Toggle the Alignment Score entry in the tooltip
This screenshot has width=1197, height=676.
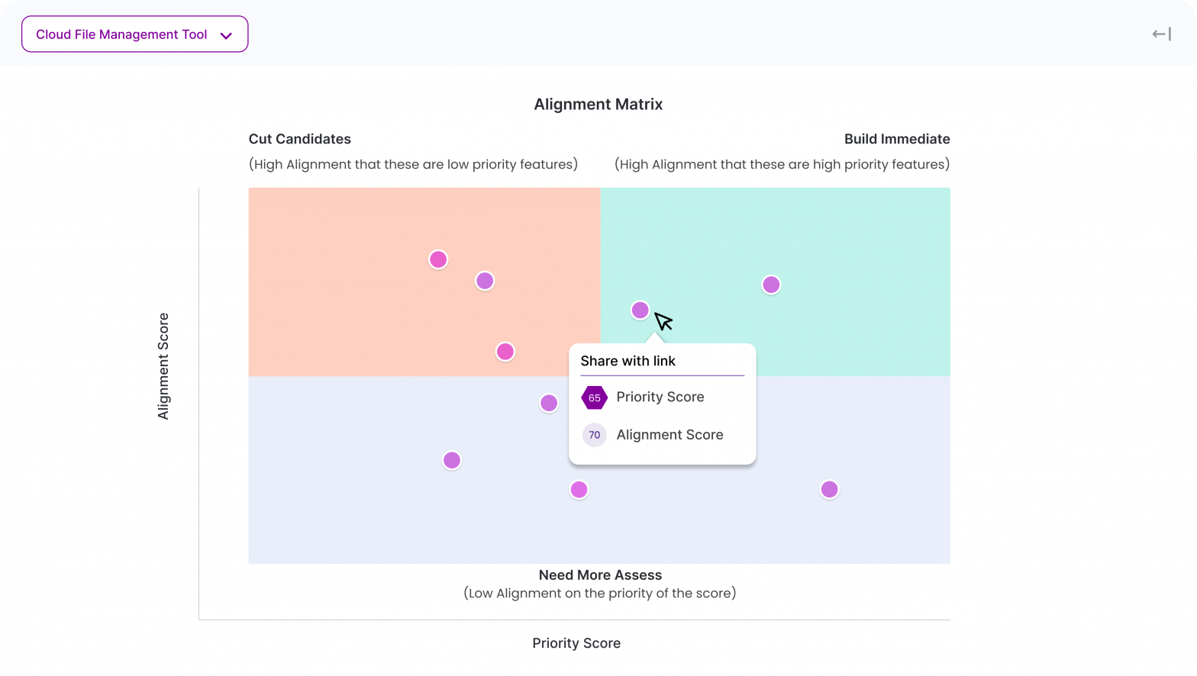(x=669, y=435)
